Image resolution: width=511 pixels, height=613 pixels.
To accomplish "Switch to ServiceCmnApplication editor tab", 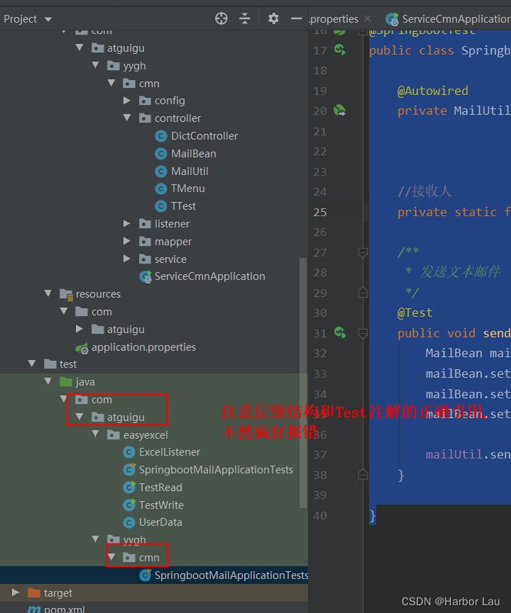I will [449, 18].
